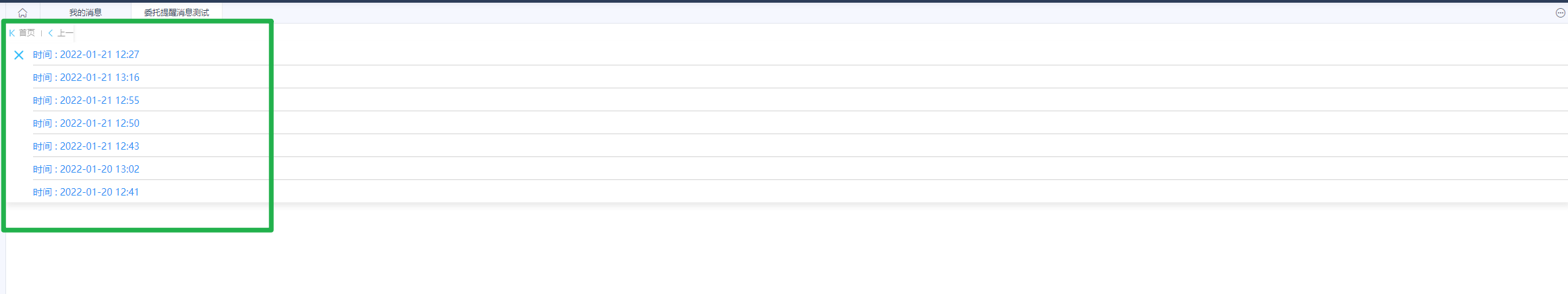Open the circled more-options icon

(x=1560, y=13)
